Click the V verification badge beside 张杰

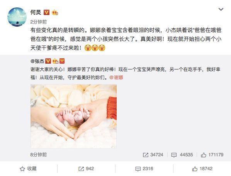pyautogui.click(x=48, y=61)
